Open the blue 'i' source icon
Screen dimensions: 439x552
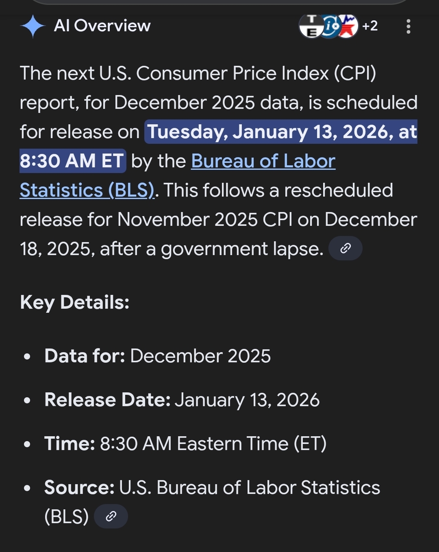click(x=330, y=26)
